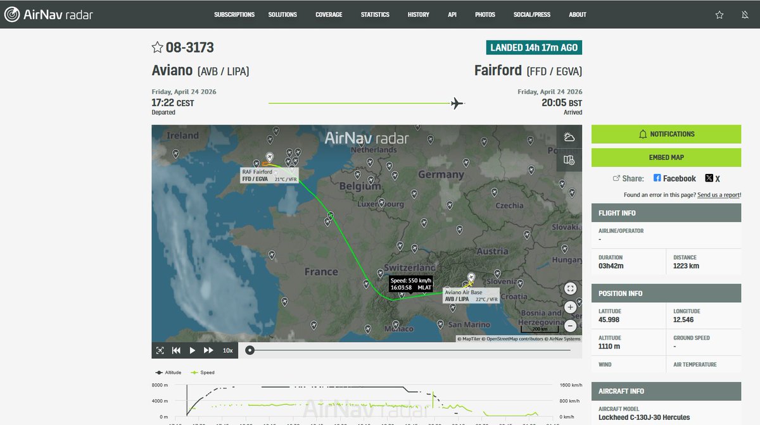Screen dimensions: 760x425
Task: Click the AirNav radar logo
Action: tap(49, 14)
